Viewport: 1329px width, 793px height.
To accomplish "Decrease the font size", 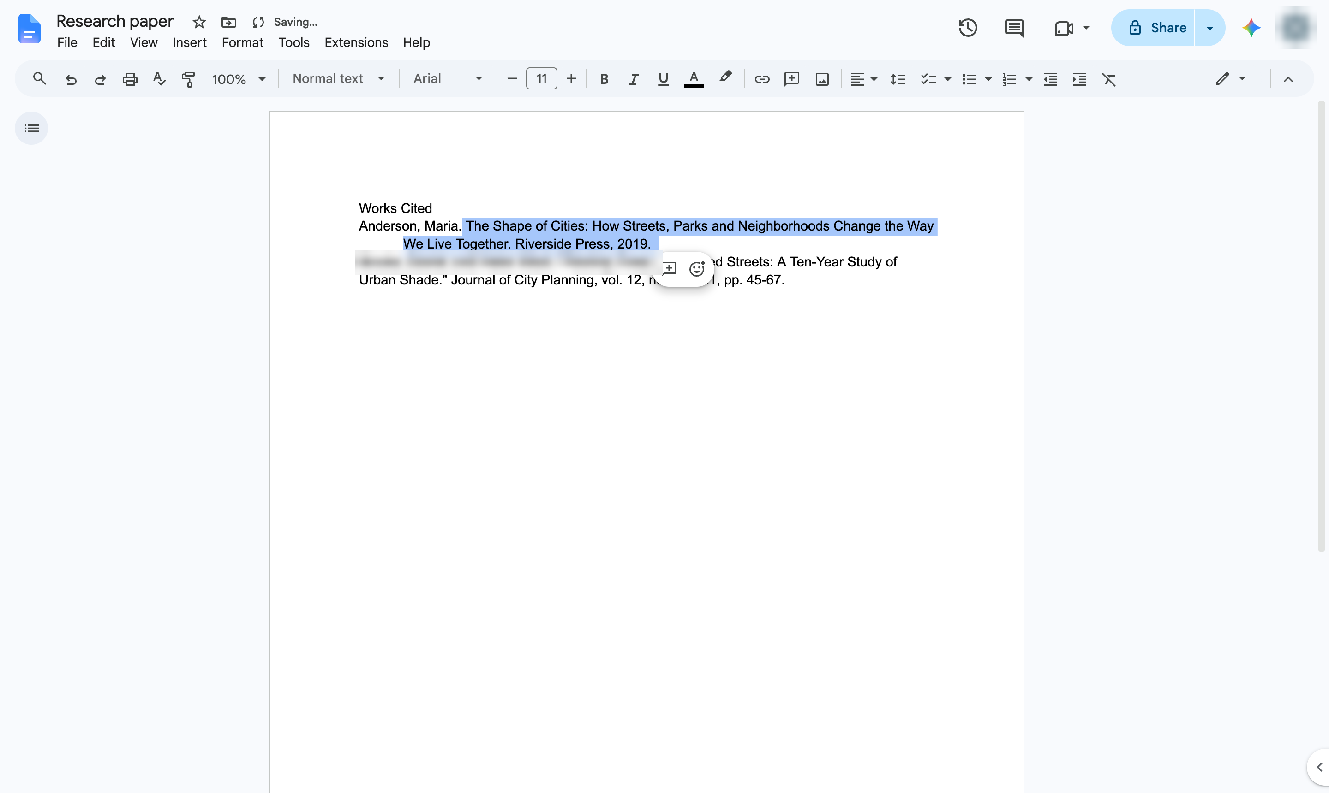I will [x=511, y=79].
